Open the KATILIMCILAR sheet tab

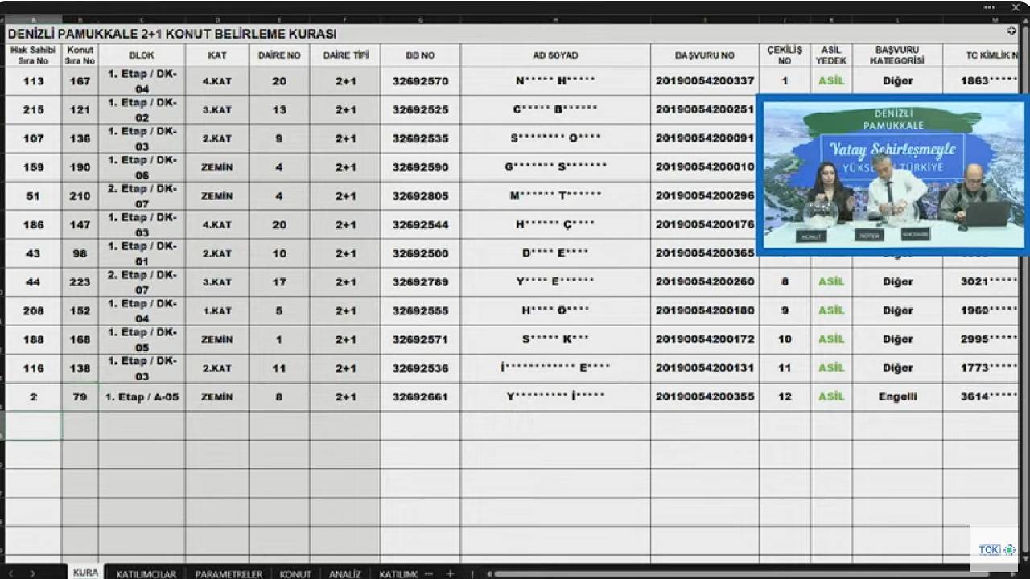point(146,574)
